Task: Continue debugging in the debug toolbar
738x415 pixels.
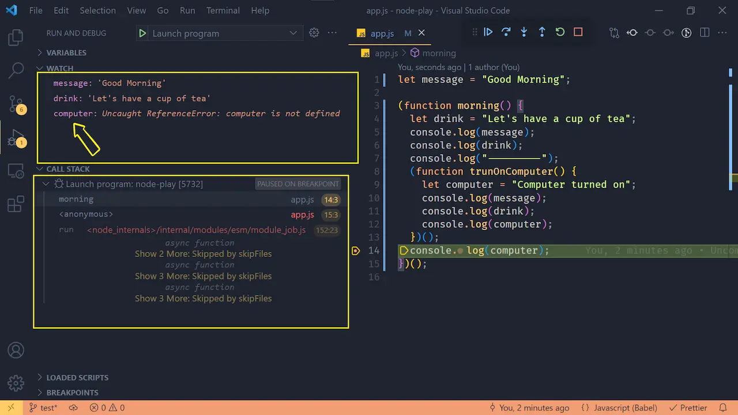Action: click(488, 32)
